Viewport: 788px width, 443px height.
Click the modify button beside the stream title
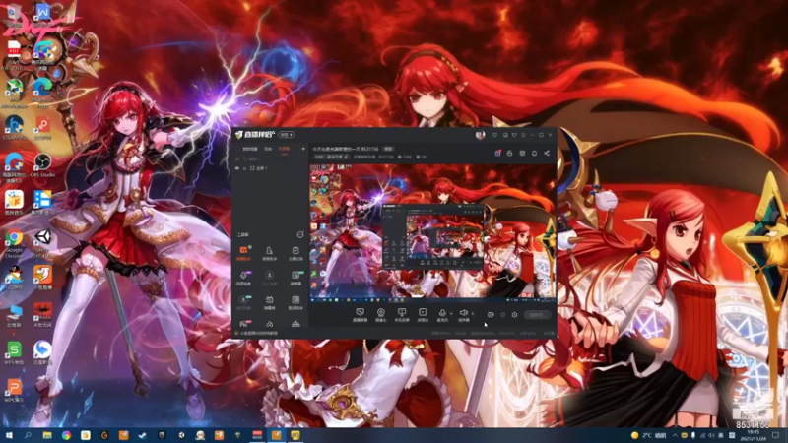coord(388,149)
